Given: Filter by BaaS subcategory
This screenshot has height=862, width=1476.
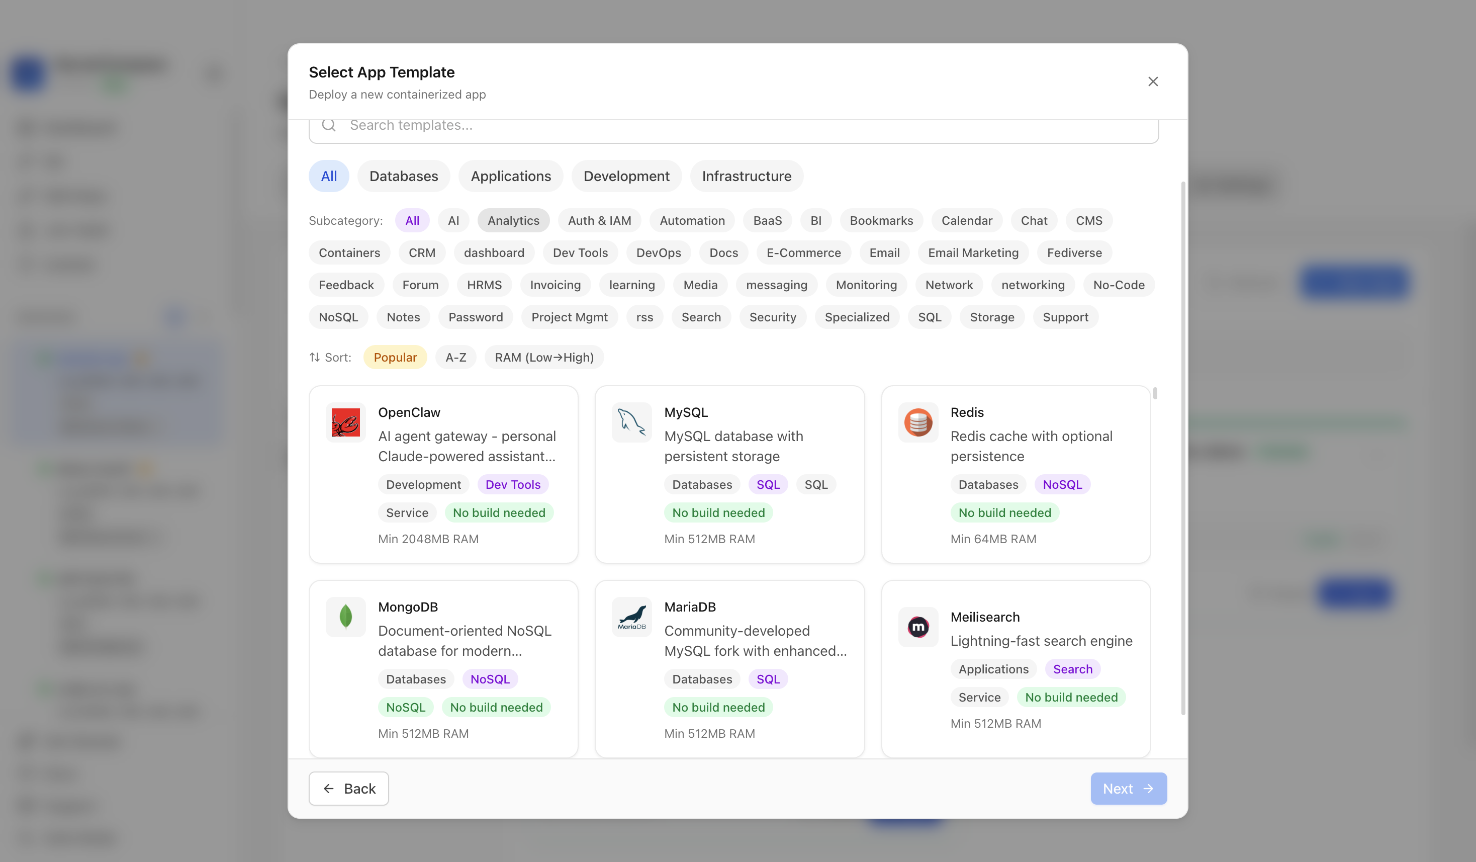Looking at the screenshot, I should click(x=767, y=220).
